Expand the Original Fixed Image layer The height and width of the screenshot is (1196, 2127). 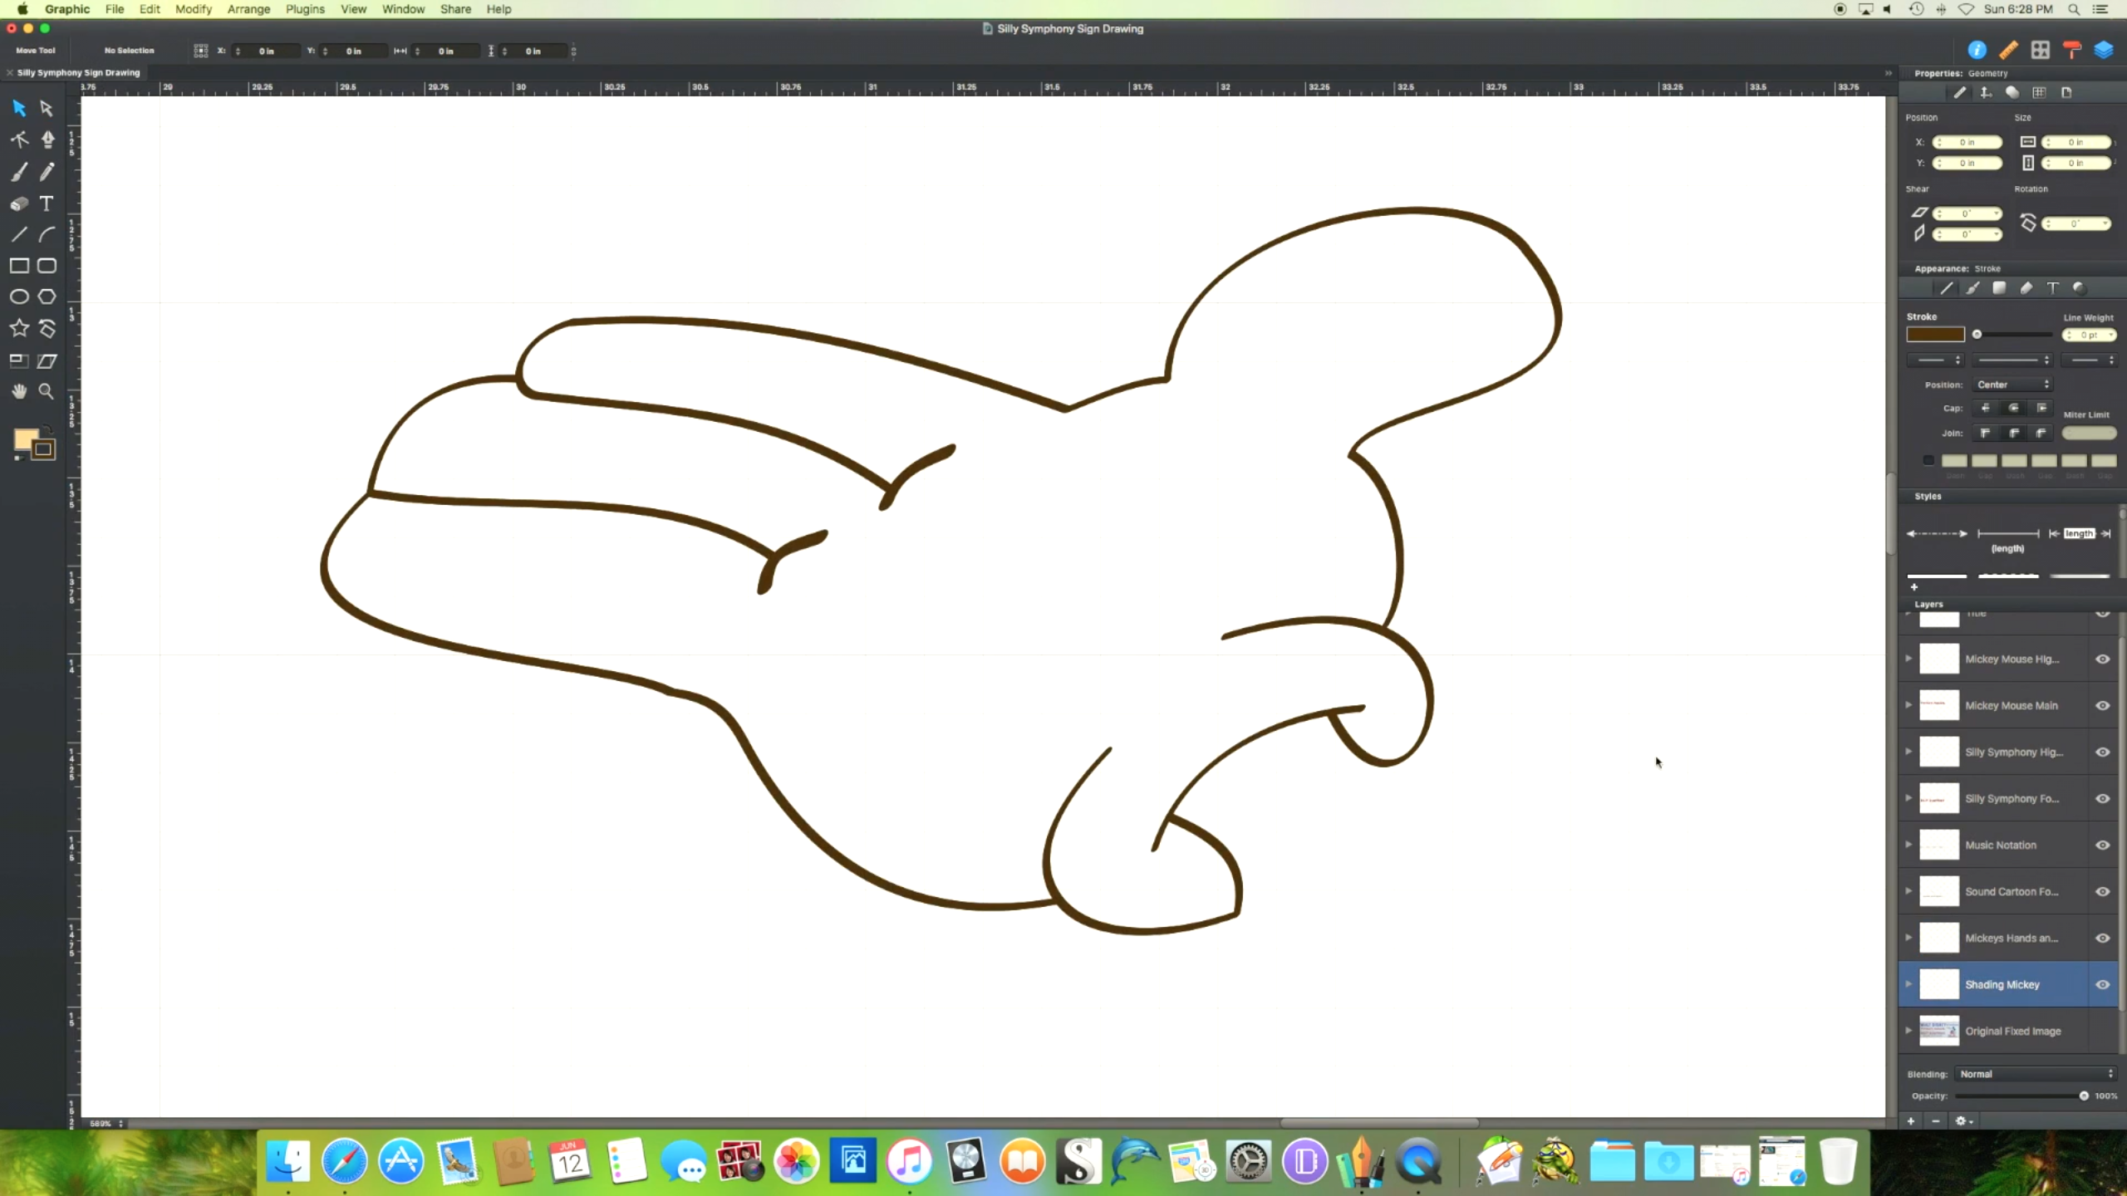[x=1908, y=1030]
